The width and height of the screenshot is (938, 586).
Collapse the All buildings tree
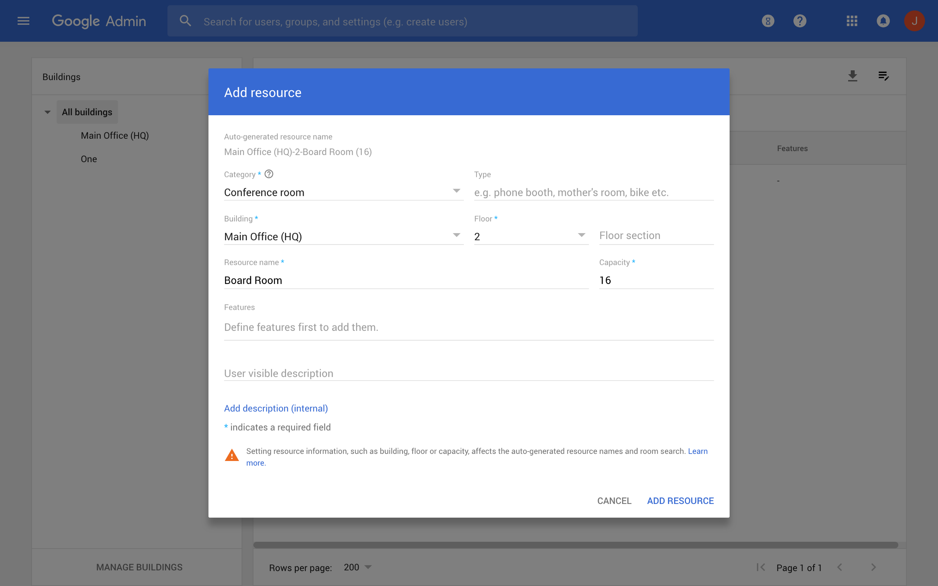47,112
